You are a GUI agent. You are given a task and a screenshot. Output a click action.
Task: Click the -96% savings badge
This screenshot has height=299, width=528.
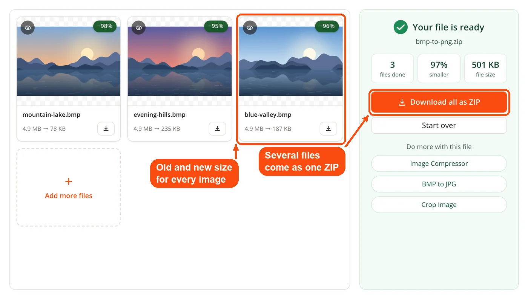point(327,26)
